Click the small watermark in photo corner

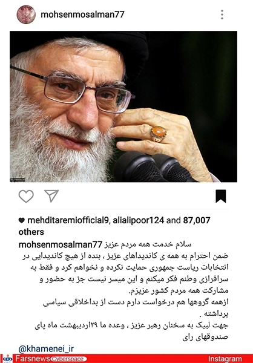(18, 180)
